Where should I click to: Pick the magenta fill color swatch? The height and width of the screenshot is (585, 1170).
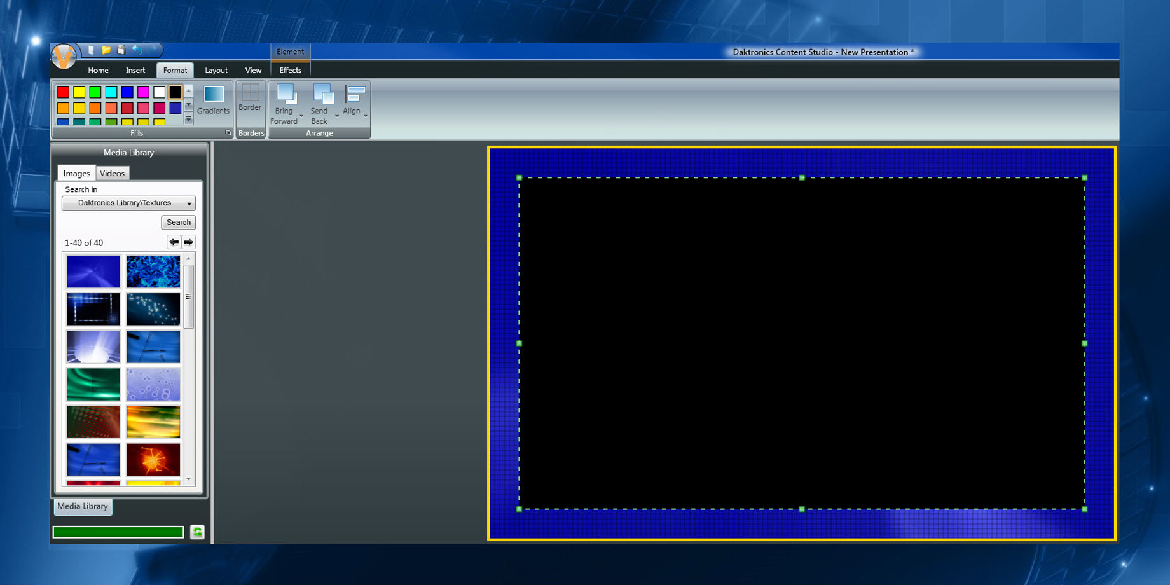(143, 92)
